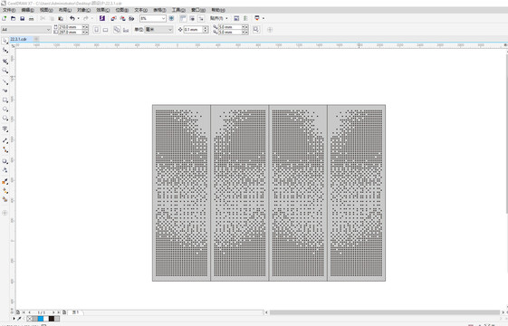Open the 布局 (Layout) menu

point(65,10)
